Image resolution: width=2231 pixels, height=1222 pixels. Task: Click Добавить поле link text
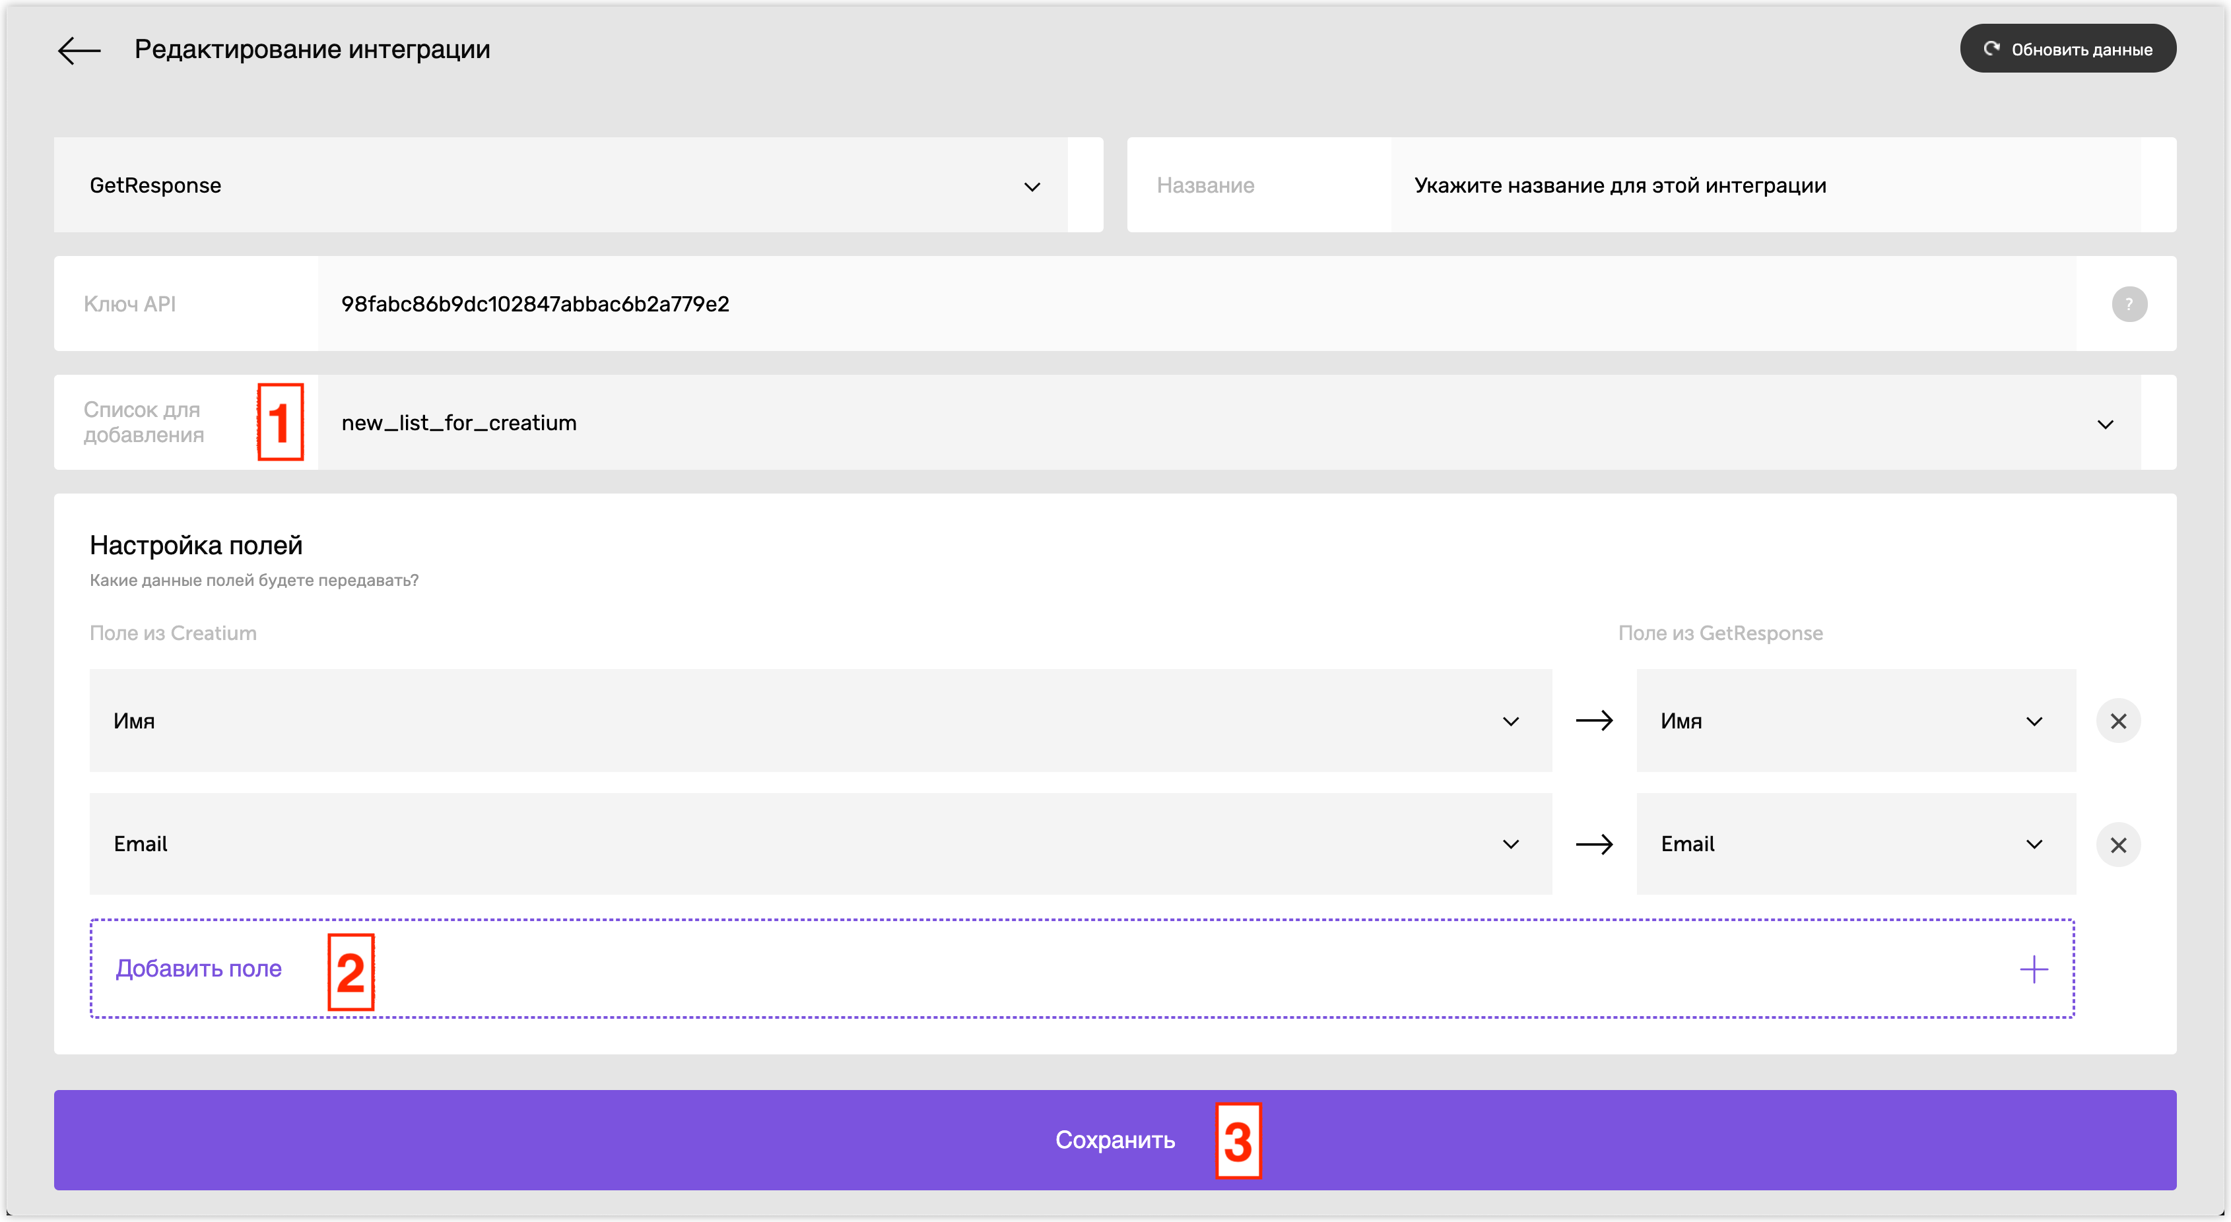tap(198, 968)
